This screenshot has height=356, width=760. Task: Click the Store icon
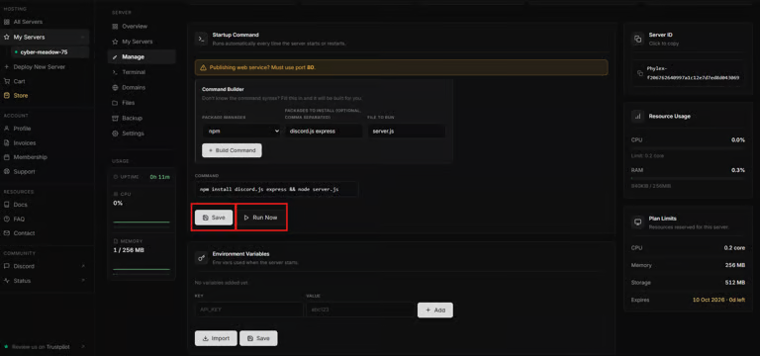(x=6, y=95)
